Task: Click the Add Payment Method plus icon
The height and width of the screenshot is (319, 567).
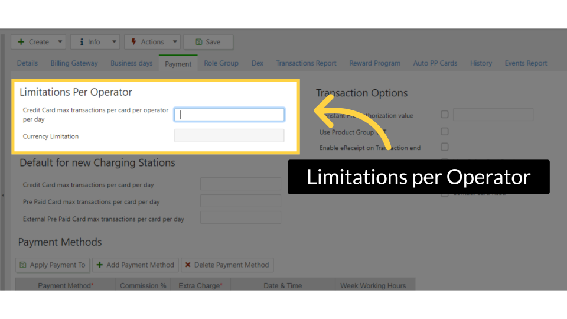Action: (100, 265)
